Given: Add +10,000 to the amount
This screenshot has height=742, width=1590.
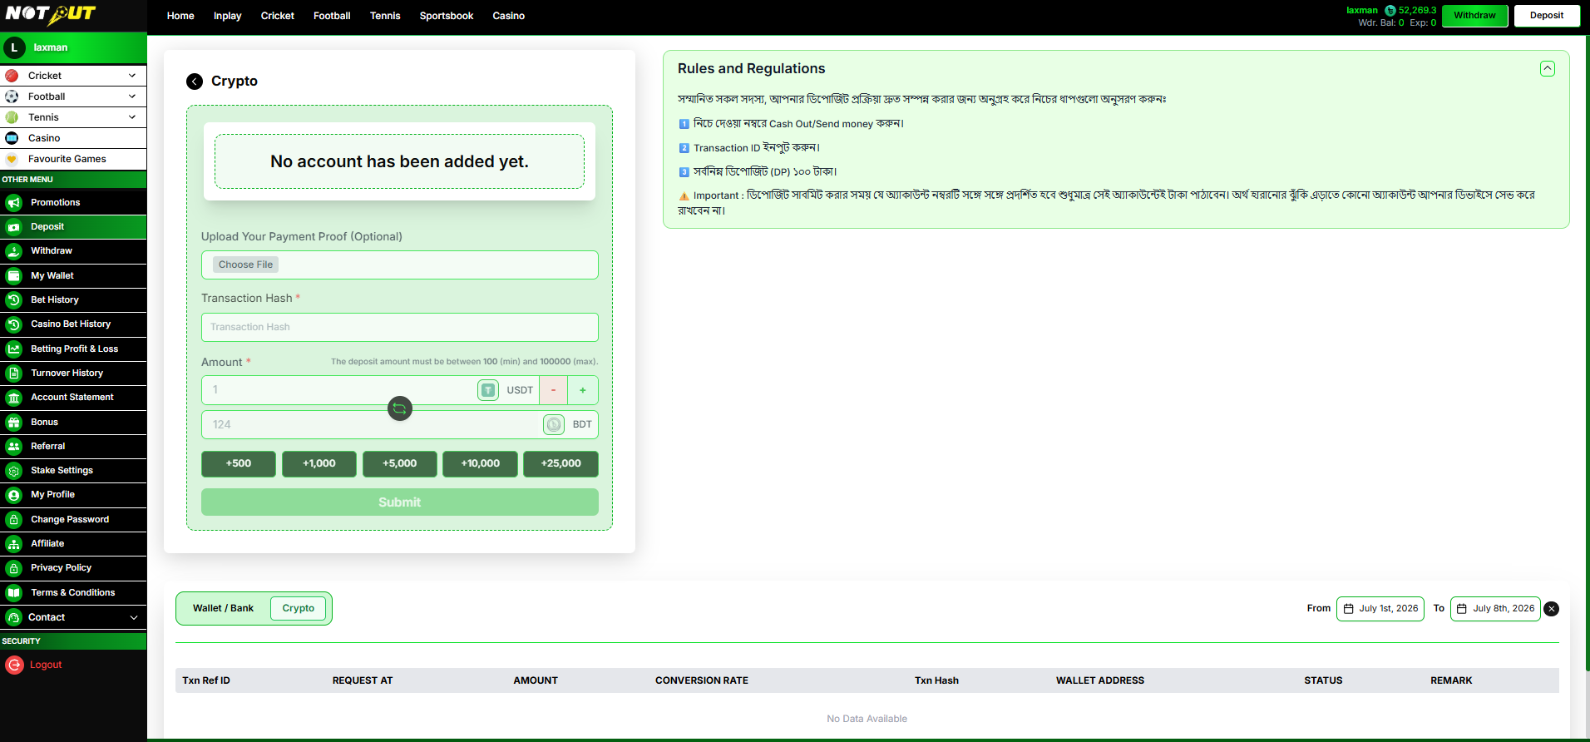Looking at the screenshot, I should click(x=481, y=464).
